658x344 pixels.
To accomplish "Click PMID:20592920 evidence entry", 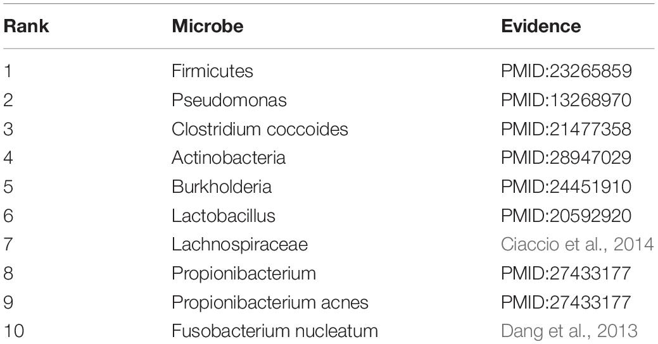I will coord(566,216).
